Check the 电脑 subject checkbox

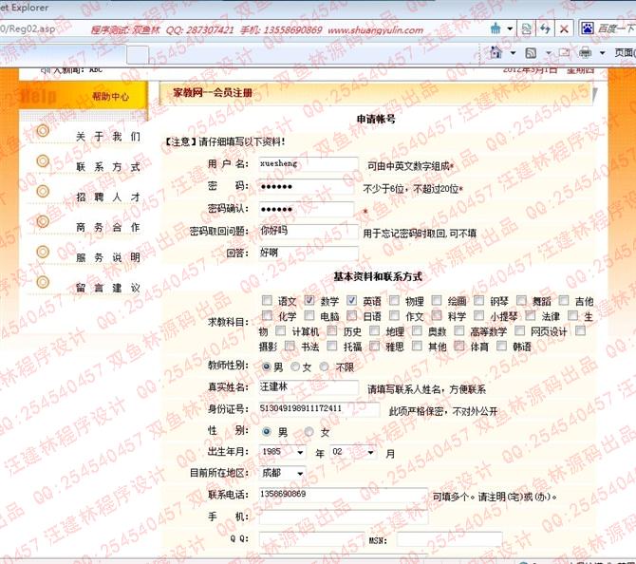pos(309,315)
